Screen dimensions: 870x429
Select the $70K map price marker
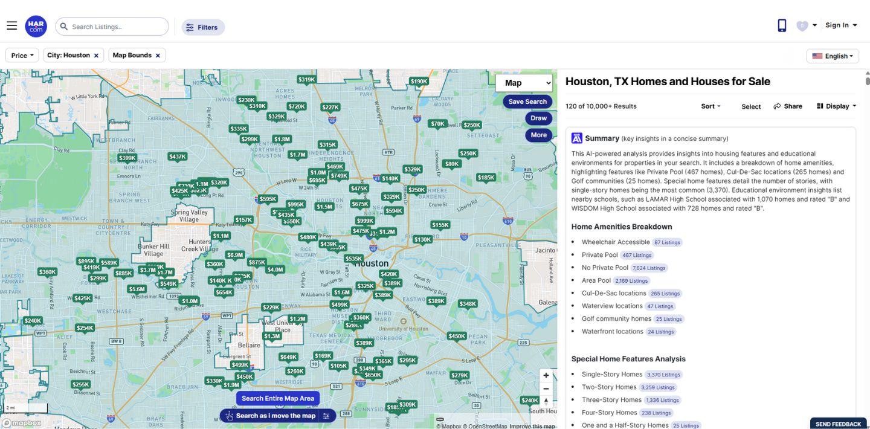[x=437, y=124]
